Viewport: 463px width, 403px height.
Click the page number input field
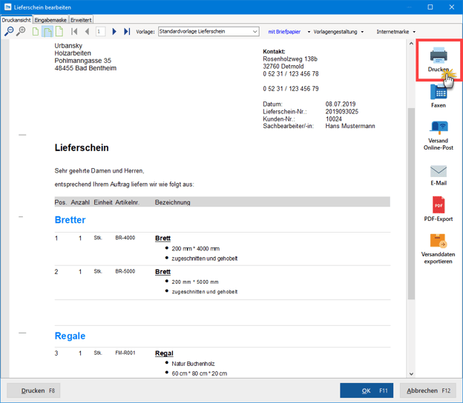tap(101, 32)
